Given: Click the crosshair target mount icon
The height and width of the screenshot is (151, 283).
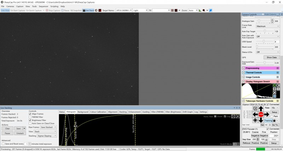Looking at the screenshot, I should pos(255,120).
